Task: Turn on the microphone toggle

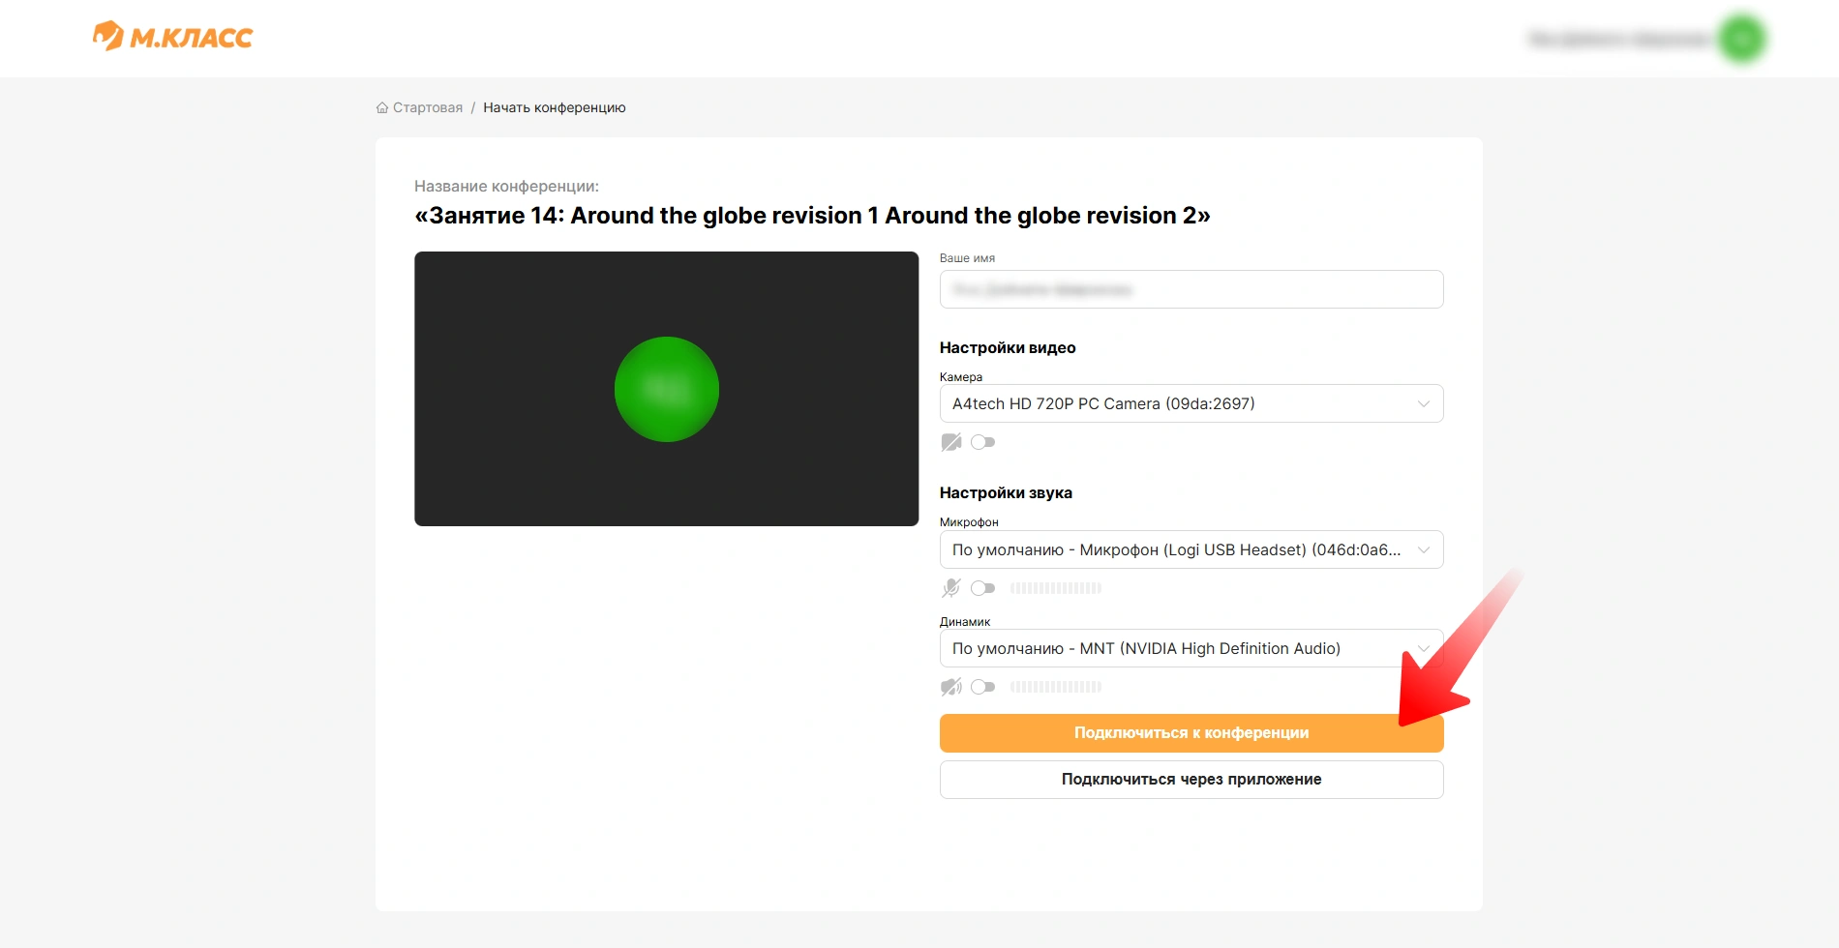Action: pos(983,588)
